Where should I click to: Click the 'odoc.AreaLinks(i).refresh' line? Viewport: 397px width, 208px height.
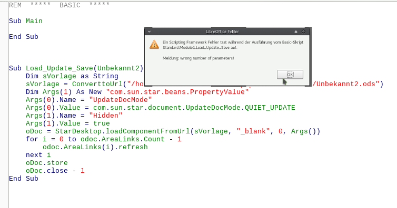[95, 147]
